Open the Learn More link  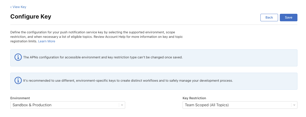(47, 41)
